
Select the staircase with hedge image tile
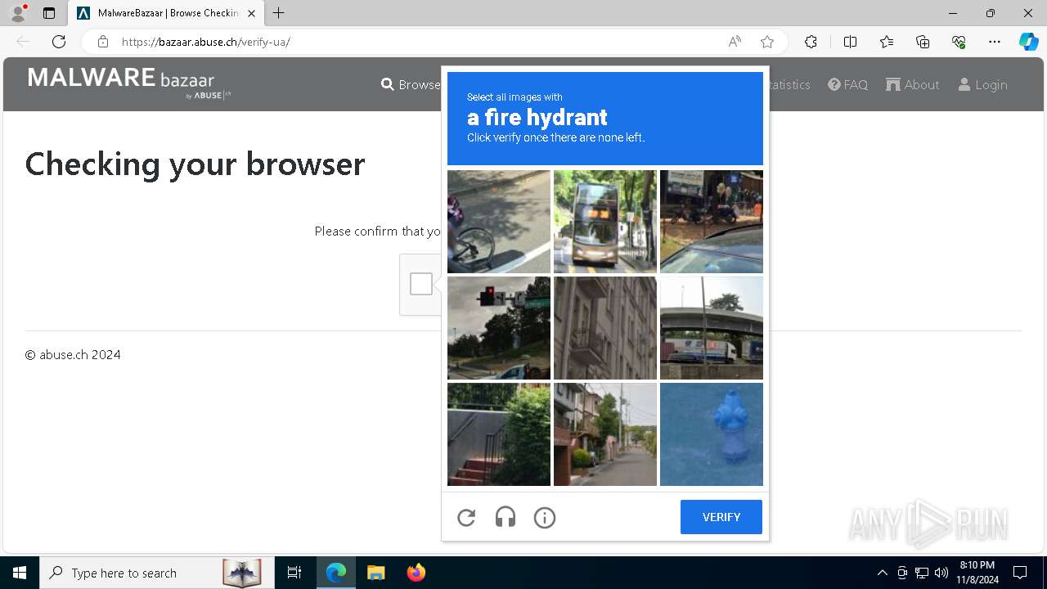click(499, 434)
